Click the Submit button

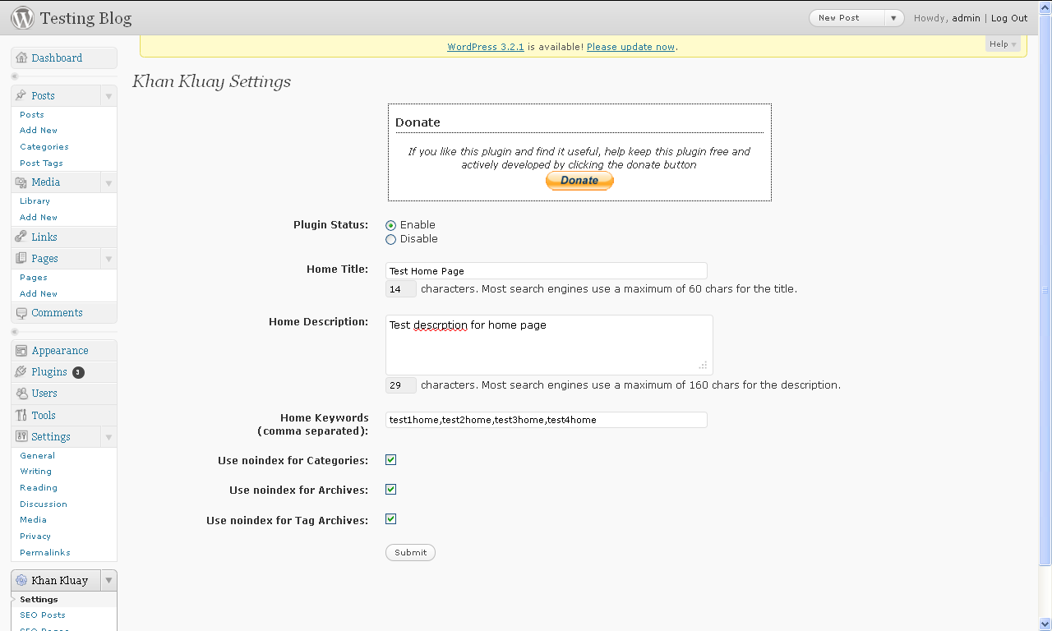pyautogui.click(x=410, y=553)
